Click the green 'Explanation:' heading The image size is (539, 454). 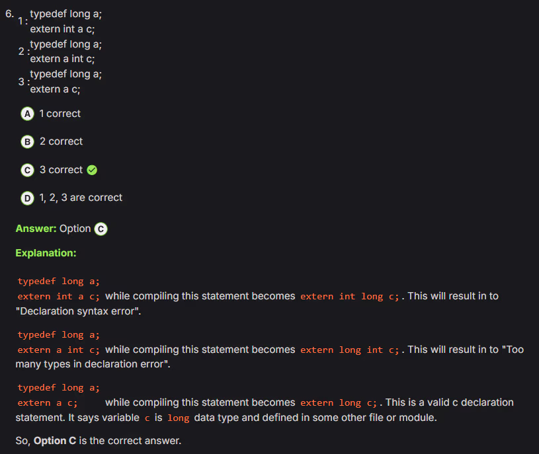[46, 253]
